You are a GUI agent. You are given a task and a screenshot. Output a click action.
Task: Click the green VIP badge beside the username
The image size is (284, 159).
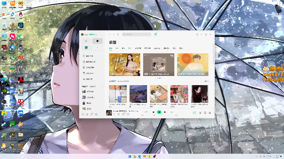point(91,34)
